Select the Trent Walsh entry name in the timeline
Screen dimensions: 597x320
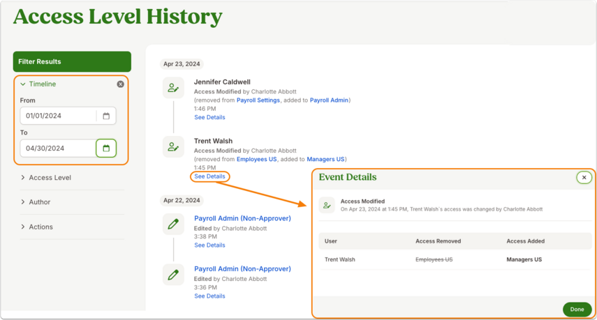pyautogui.click(x=213, y=141)
